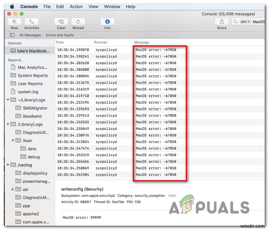269x230 pixels.
Task: Select the powermanag... folder
Action: [33, 181]
